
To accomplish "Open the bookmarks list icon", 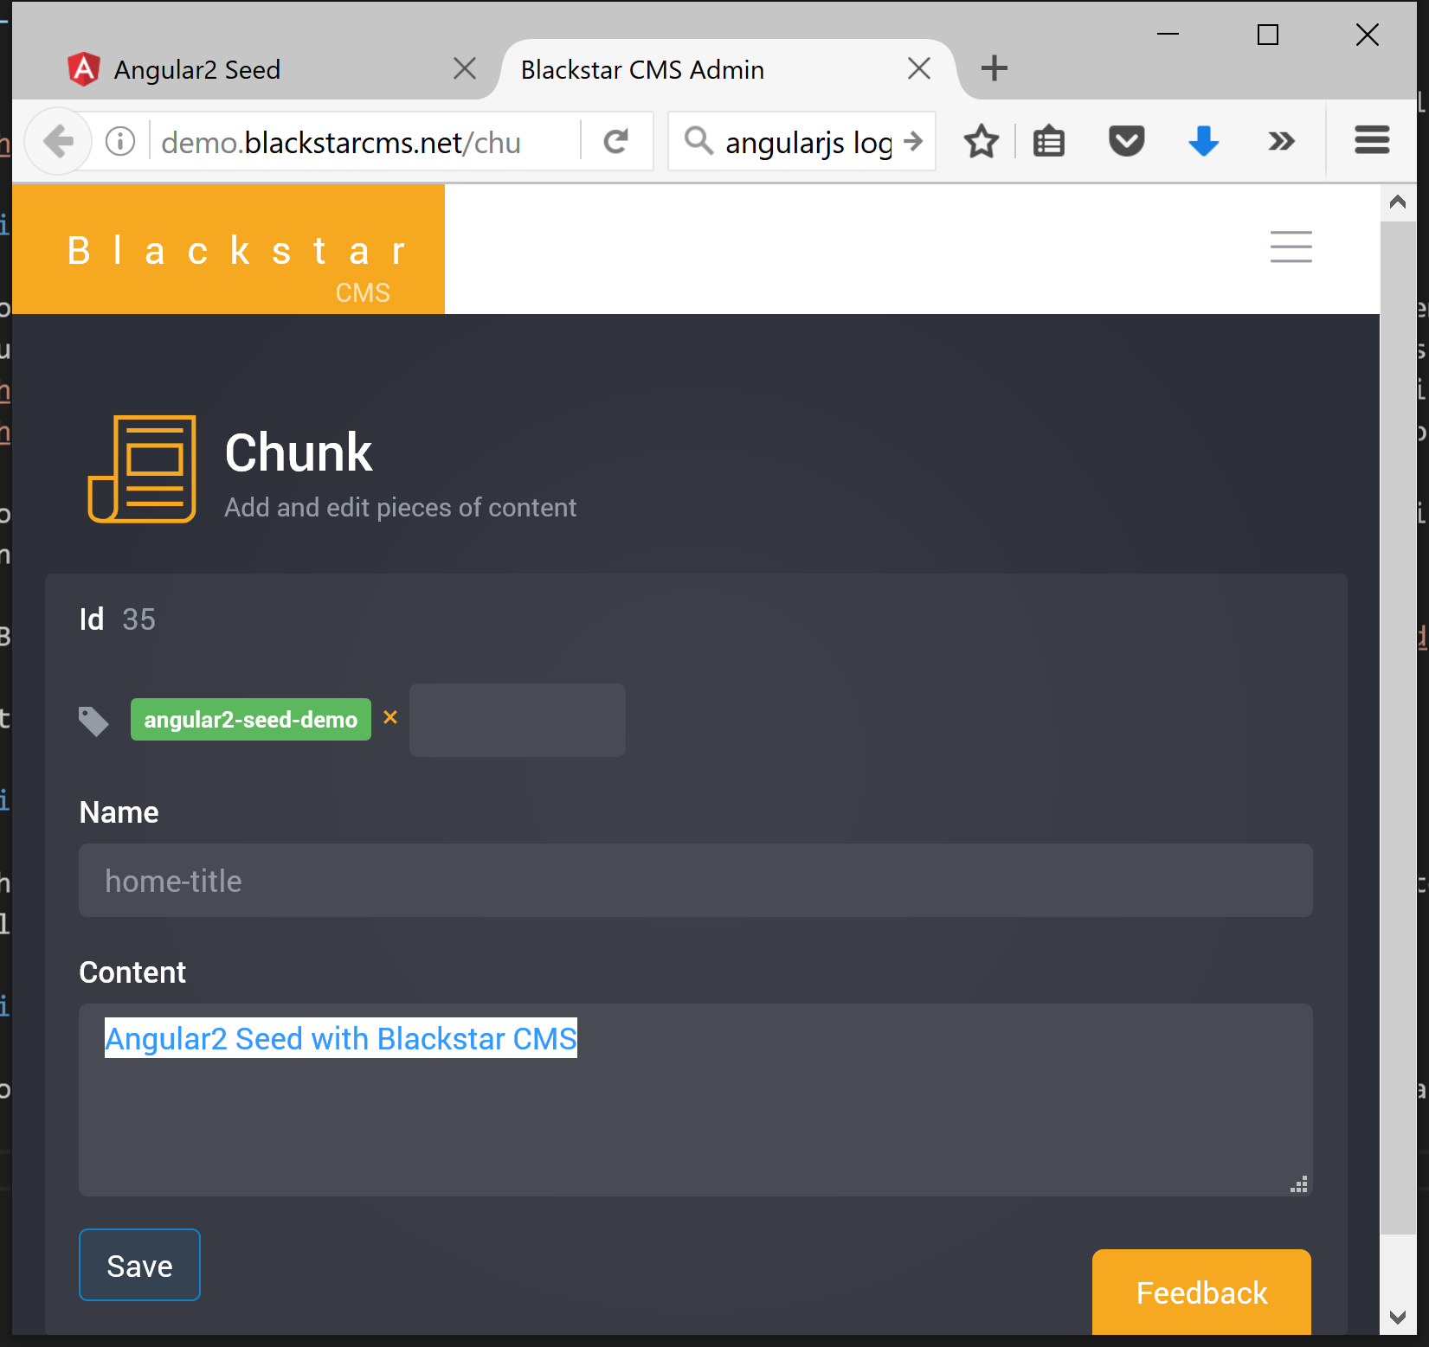I will [1049, 141].
